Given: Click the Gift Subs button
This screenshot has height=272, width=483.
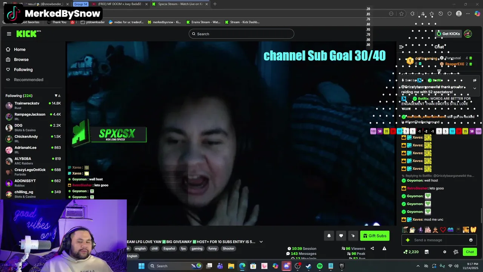Looking at the screenshot, I should [375, 236].
